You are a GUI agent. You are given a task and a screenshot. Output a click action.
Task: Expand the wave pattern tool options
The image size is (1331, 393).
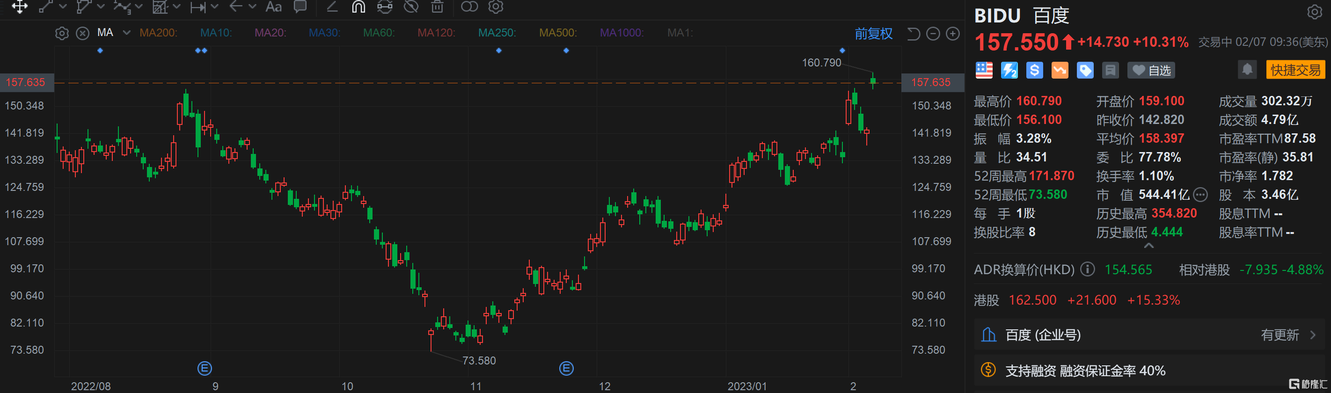[x=139, y=7]
